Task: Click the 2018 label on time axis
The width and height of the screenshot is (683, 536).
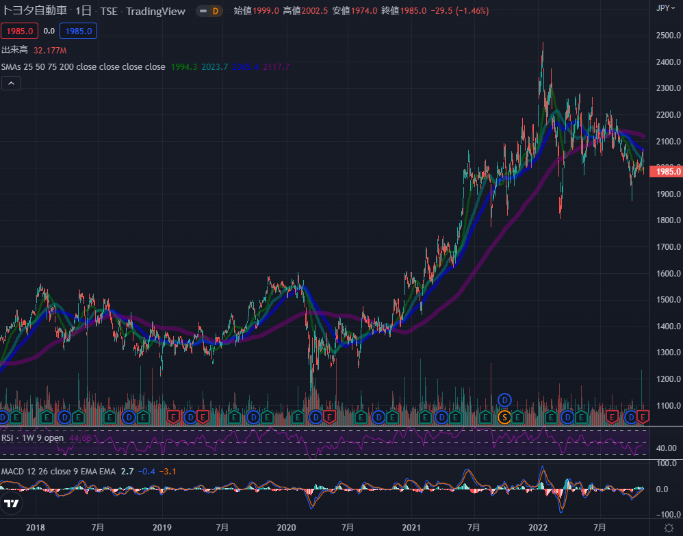Action: [36, 528]
